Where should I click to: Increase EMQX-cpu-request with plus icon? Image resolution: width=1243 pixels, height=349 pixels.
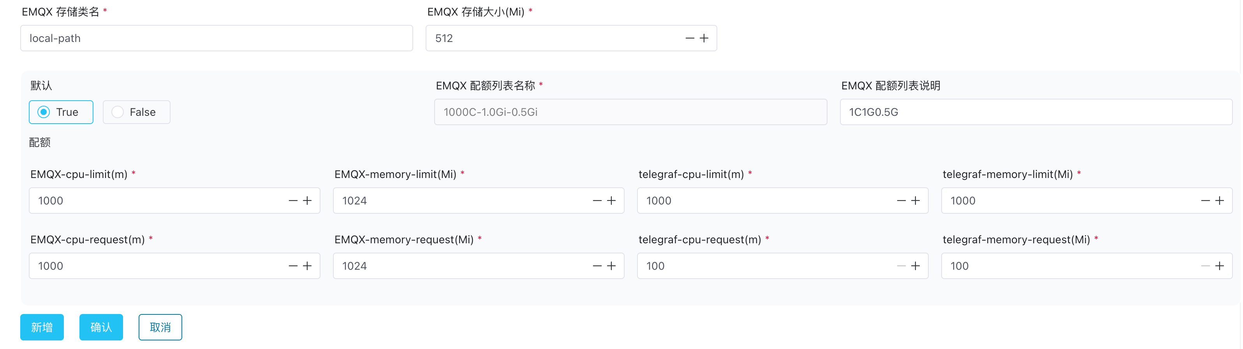click(x=307, y=266)
